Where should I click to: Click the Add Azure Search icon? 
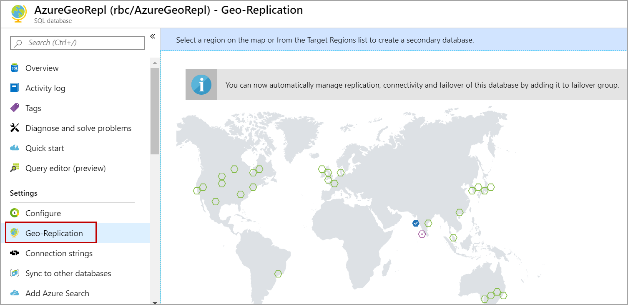[x=15, y=293]
